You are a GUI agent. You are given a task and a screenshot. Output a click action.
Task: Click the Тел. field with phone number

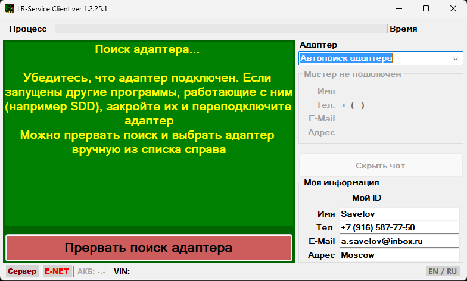click(x=398, y=227)
